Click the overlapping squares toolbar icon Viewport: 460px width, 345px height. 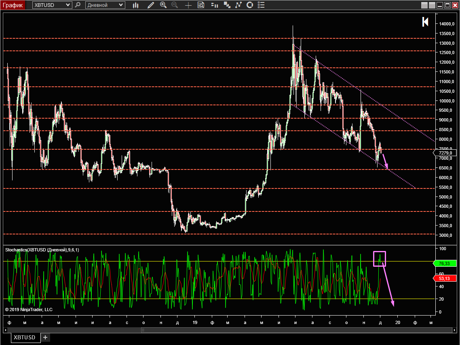pos(227,5)
